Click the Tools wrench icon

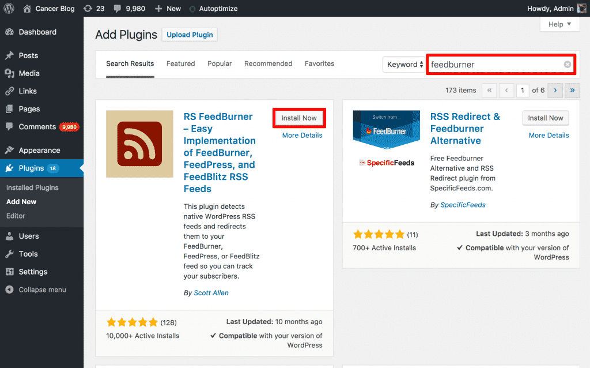[10, 254]
